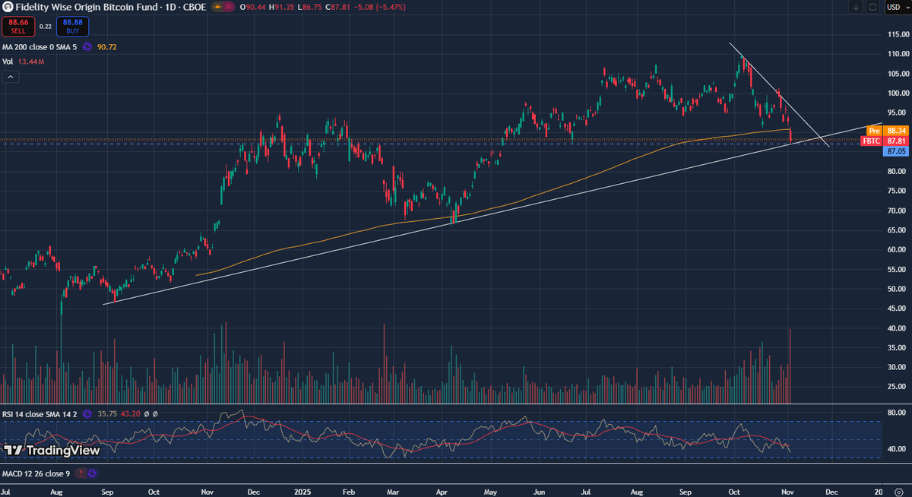Open the TradingView logo link

[52, 451]
